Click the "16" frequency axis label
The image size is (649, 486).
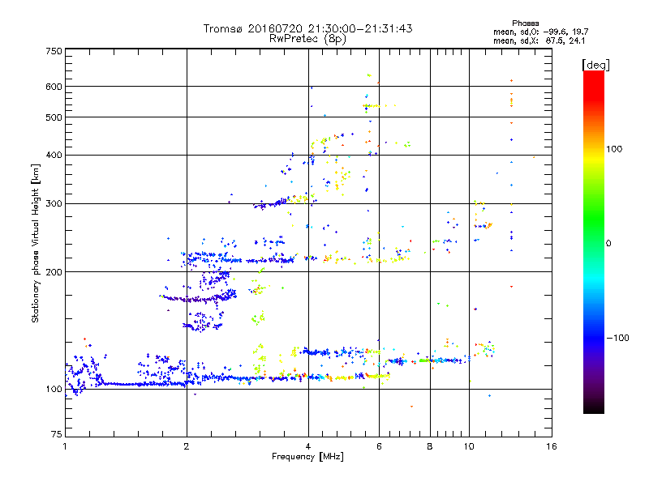(552, 446)
